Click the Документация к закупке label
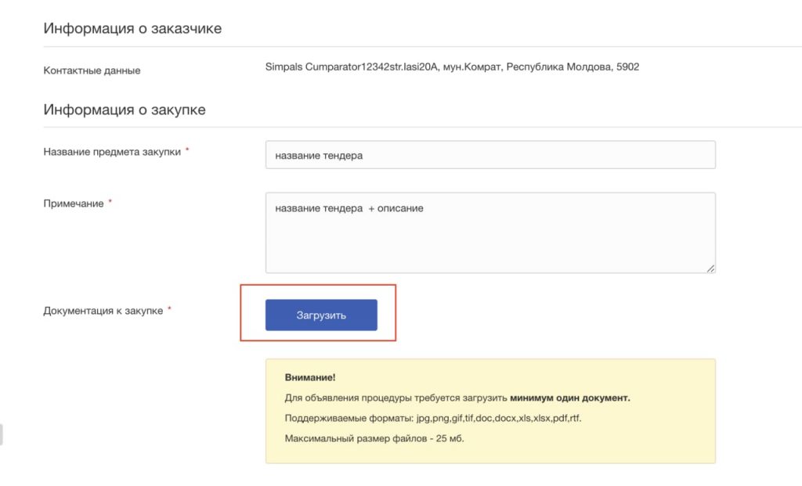This screenshot has height=486, width=802. coord(103,311)
